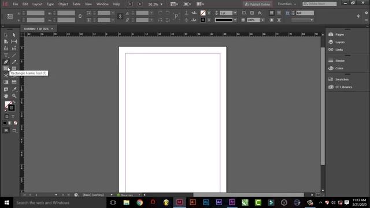The height and width of the screenshot is (208, 370).
Task: Select the Page tool
Action: [6, 42]
